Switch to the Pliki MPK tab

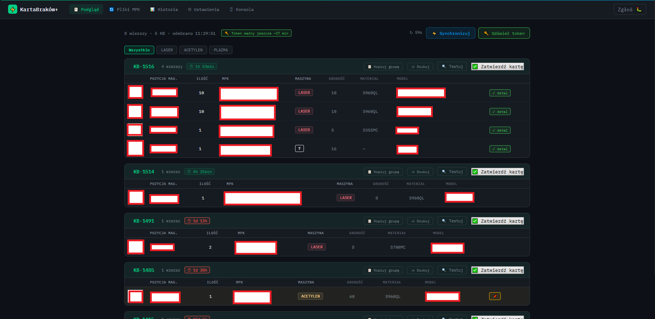pos(125,9)
